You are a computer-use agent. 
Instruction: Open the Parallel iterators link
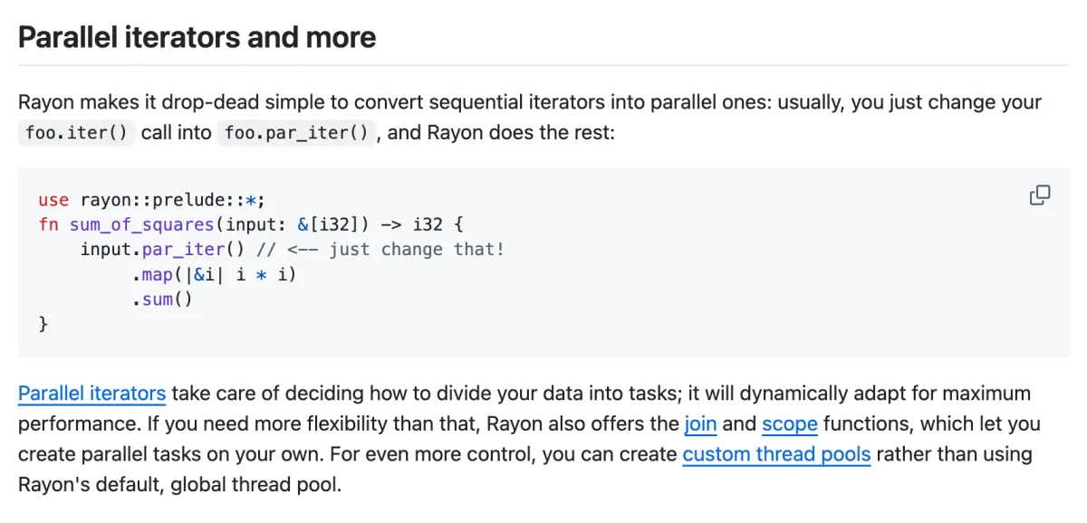coord(91,394)
